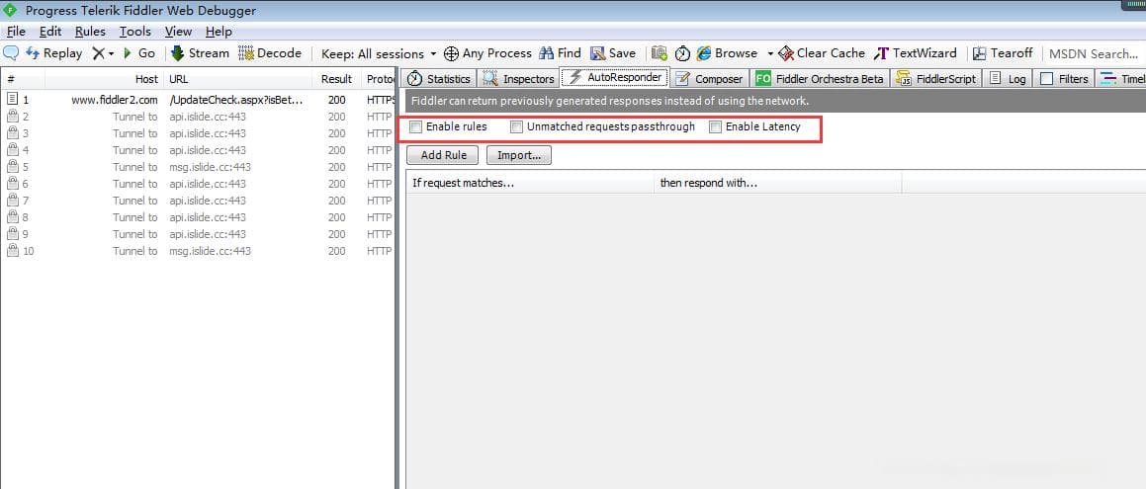This screenshot has width=1146, height=489.
Task: Open the TextWizard tool
Action: 915,52
